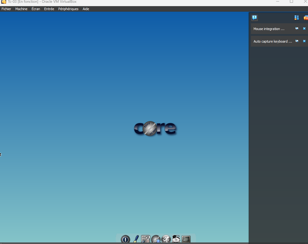Open the Fichier menu
Screen dimensions: 308x244
(6, 9)
